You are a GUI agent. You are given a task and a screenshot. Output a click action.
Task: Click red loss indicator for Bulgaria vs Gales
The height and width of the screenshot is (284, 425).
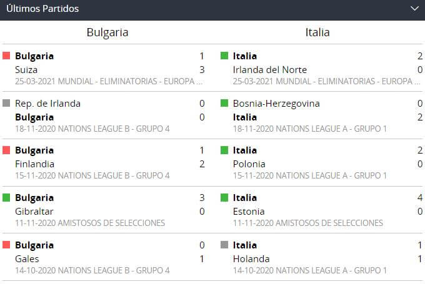click(7, 245)
